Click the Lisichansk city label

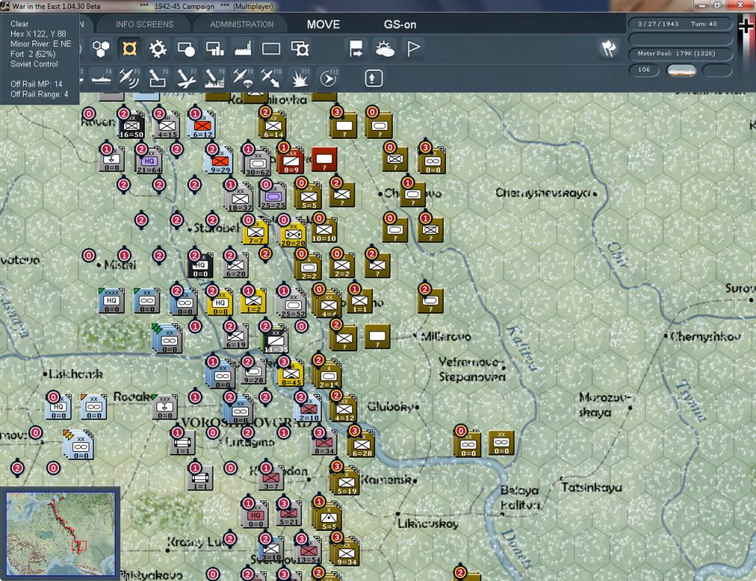tap(76, 374)
